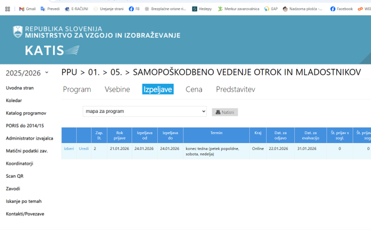Click the Izberi link in the table row
371x230 pixels.
(x=69, y=149)
